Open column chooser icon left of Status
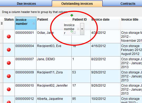This screenshot has width=142, height=103. pyautogui.click(x=2, y=23)
